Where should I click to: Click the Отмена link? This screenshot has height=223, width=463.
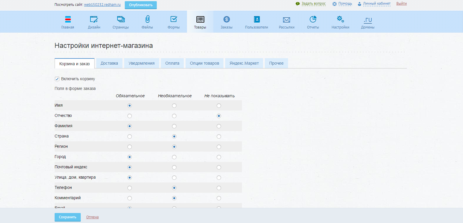pyautogui.click(x=92, y=217)
